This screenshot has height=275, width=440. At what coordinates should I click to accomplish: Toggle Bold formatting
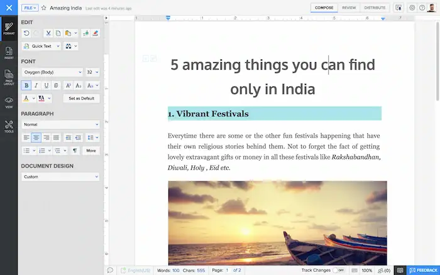tap(26, 85)
